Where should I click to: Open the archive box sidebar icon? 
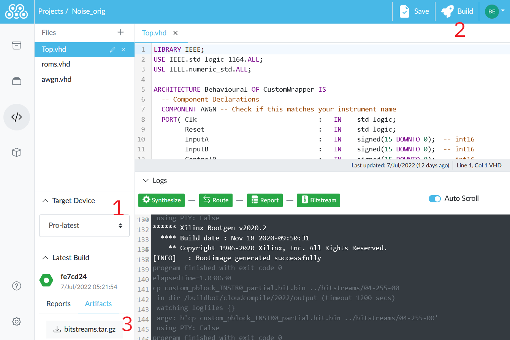pyautogui.click(x=16, y=45)
